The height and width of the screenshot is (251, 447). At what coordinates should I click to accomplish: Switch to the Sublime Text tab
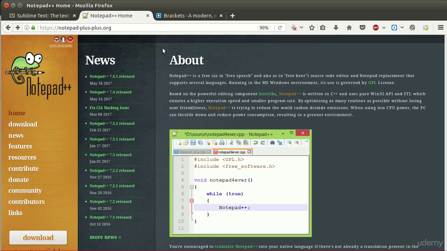click(43, 16)
